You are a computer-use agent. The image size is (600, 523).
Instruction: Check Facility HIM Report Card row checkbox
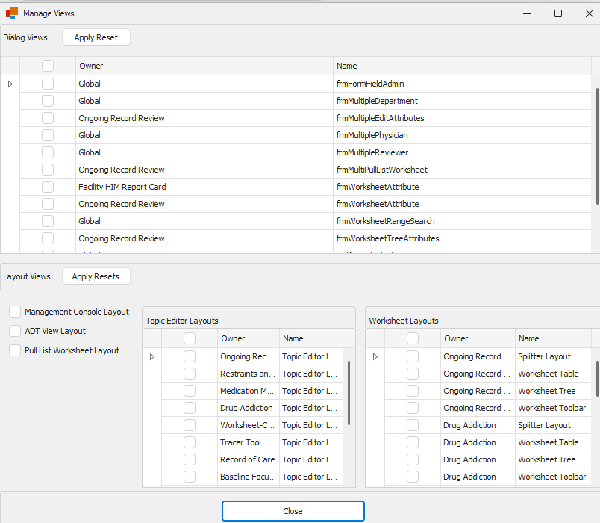(48, 187)
